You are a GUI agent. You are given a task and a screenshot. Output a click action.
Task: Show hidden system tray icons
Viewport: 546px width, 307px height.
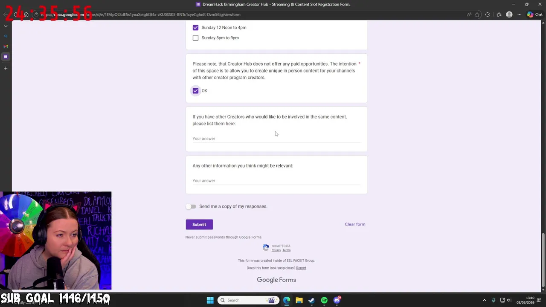click(x=484, y=300)
